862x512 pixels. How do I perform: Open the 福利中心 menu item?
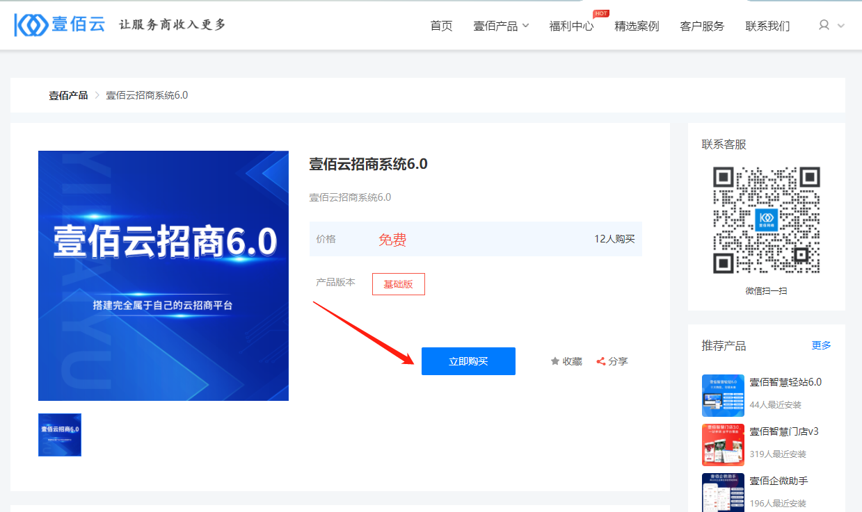click(x=571, y=26)
